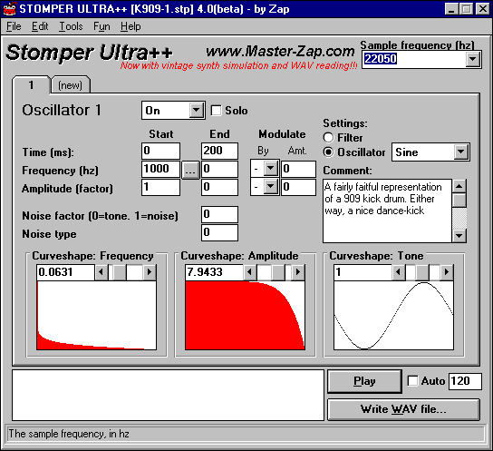Click left arrow of Amplitude curveshape slider
This screenshot has height=451, width=493.
[249, 272]
